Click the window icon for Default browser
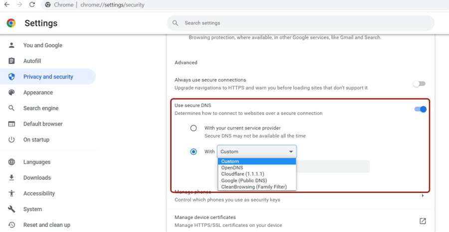This screenshot has height=232, width=449. (x=11, y=124)
